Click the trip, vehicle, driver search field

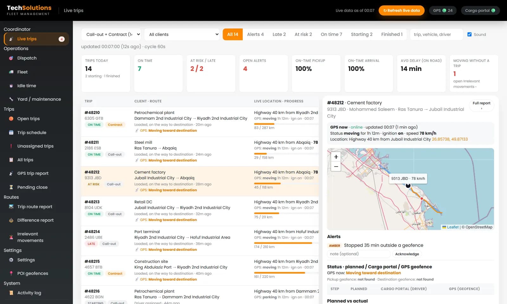[436, 35]
